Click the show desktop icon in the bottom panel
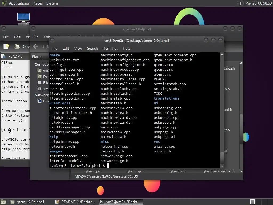 3,202
